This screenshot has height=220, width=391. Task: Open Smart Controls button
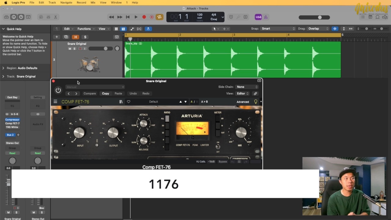tap(41, 17)
